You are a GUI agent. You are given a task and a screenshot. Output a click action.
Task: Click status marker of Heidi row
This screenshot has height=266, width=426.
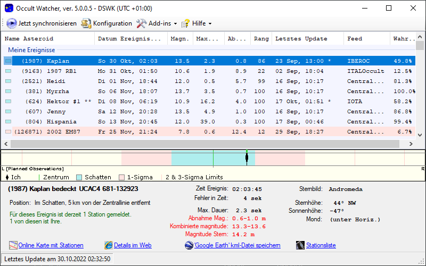pyautogui.click(x=8, y=81)
